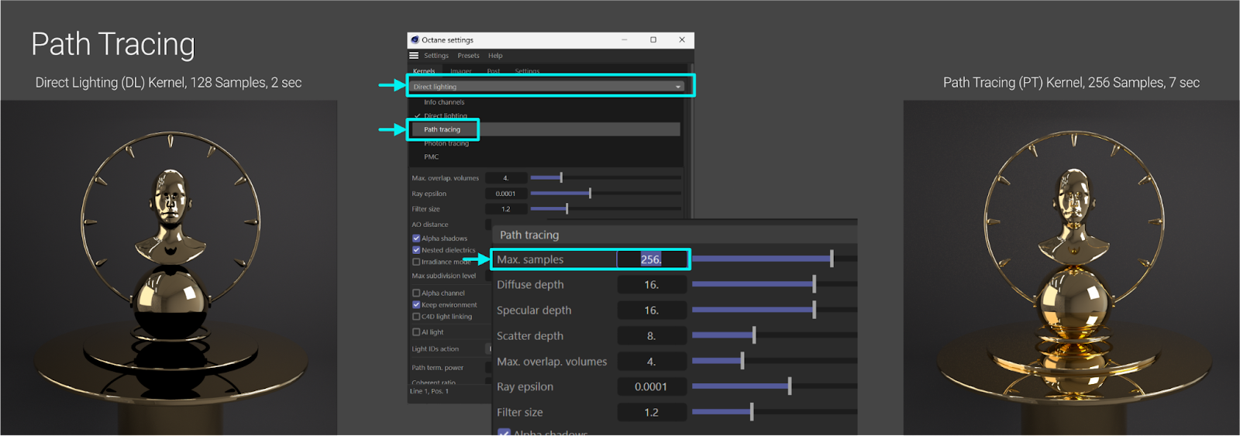Switch to the Kernels tab

tap(424, 71)
